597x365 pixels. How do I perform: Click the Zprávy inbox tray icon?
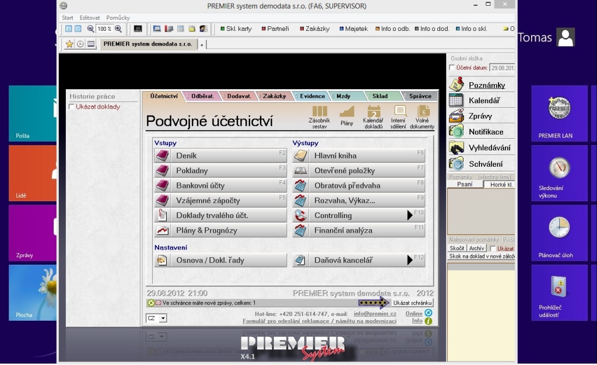point(456,115)
